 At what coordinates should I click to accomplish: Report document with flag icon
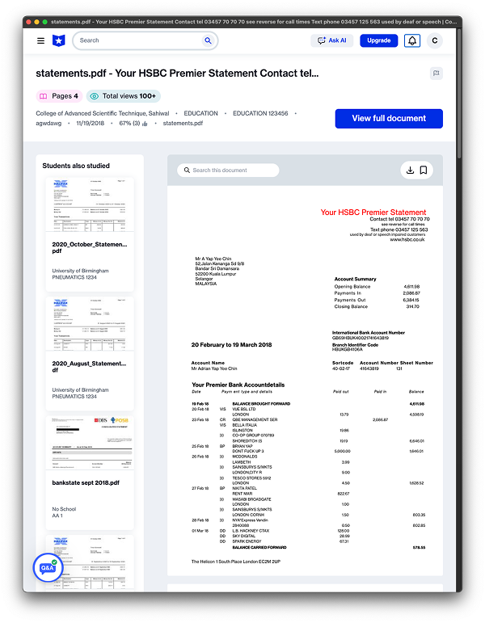pos(436,73)
